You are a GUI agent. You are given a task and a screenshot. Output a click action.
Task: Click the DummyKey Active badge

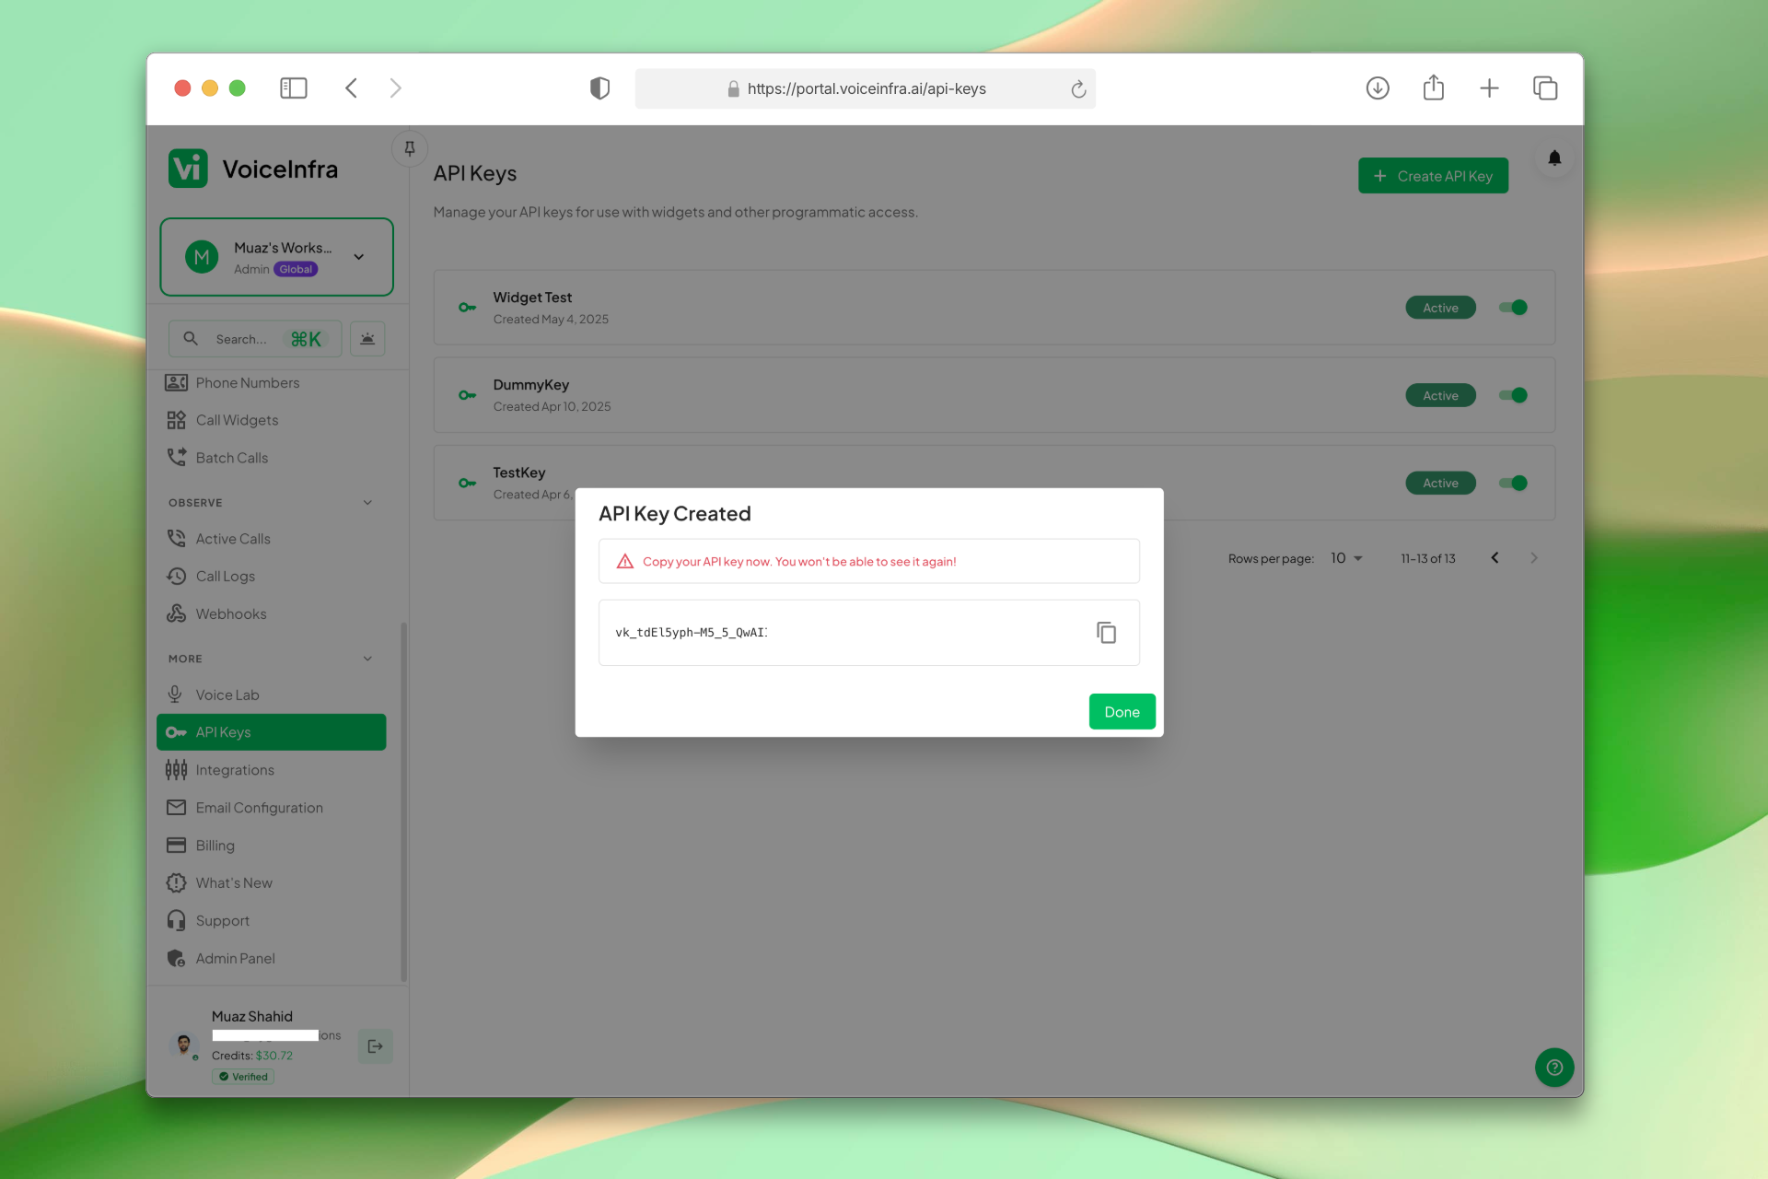1440,395
